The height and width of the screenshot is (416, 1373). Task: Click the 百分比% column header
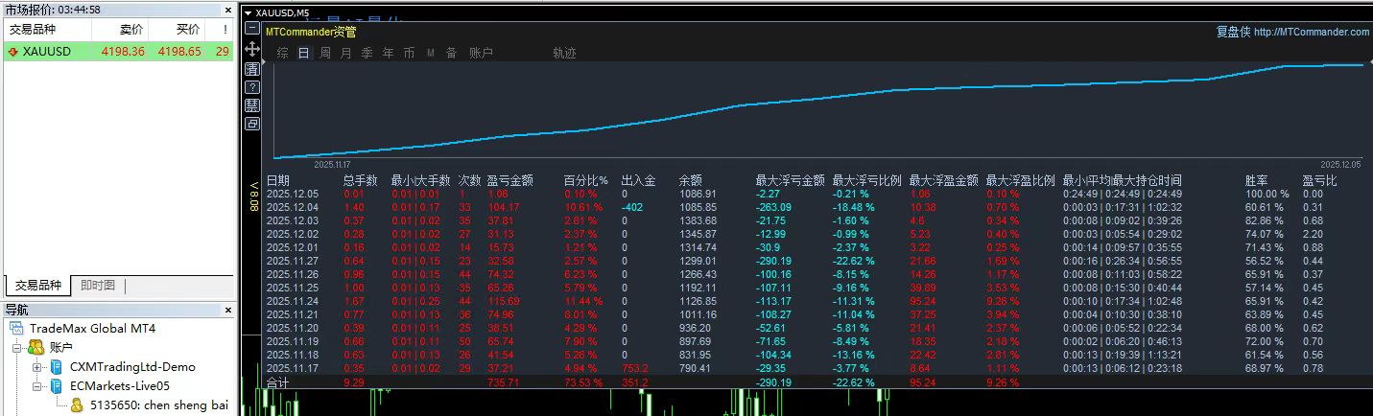tap(585, 180)
